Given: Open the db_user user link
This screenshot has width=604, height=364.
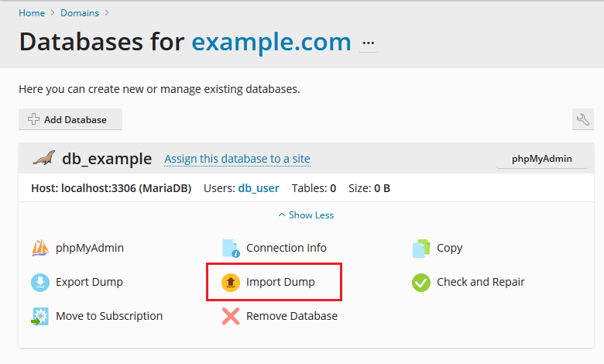Looking at the screenshot, I should 260,188.
